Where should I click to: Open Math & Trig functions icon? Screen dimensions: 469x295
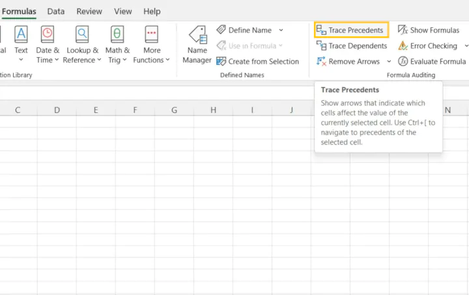pyautogui.click(x=117, y=34)
